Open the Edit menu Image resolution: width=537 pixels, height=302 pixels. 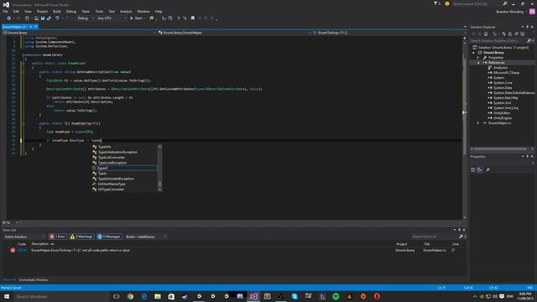[x=16, y=11]
